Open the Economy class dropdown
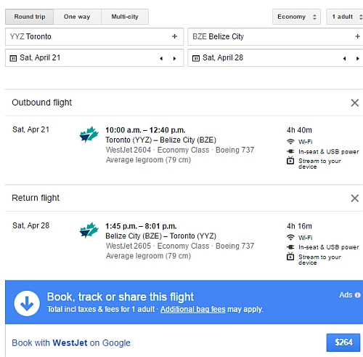Screen dimensions: 363x357 296,17
